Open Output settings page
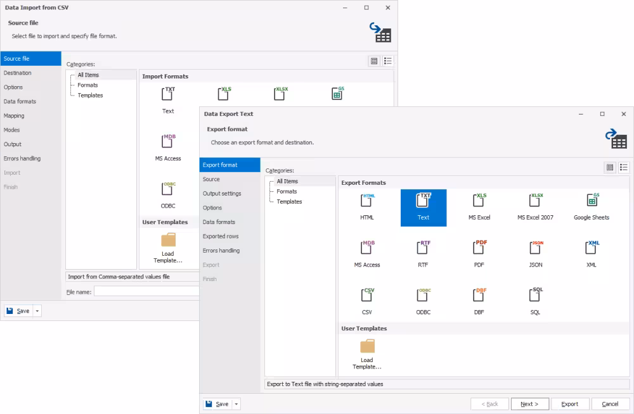The height and width of the screenshot is (414, 634). coord(230,194)
